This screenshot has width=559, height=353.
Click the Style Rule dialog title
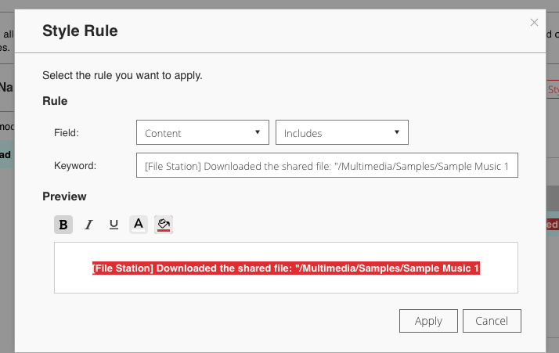pos(80,32)
